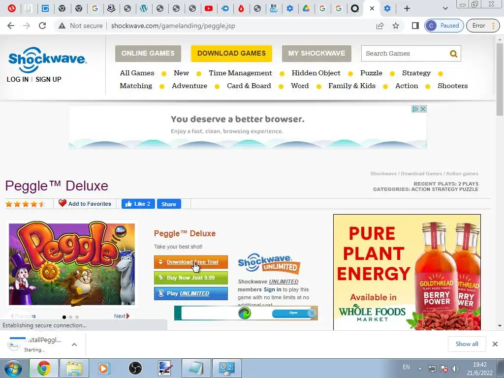Expand the InstallPeggle download options chevron
The height and width of the screenshot is (378, 504).
pyautogui.click(x=74, y=345)
